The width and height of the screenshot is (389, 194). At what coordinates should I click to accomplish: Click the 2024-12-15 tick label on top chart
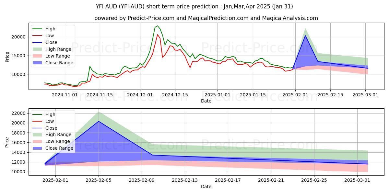175,95
